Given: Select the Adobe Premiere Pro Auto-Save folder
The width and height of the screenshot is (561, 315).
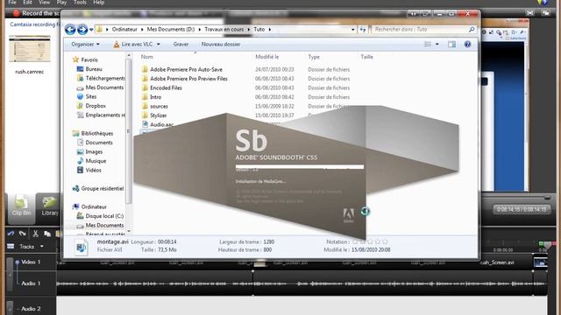Looking at the screenshot, I should 186,69.
